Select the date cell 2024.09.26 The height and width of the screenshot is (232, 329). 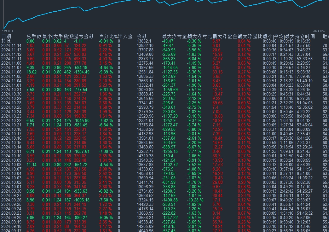(x=11, y=200)
